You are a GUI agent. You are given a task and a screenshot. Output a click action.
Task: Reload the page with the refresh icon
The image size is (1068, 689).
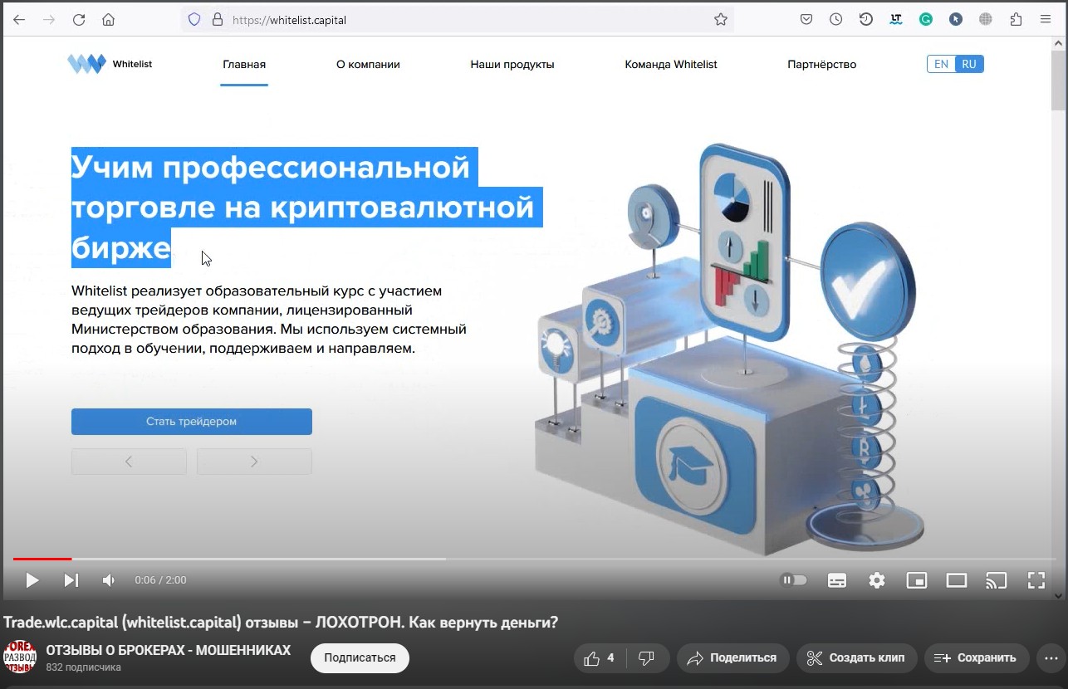point(79,20)
